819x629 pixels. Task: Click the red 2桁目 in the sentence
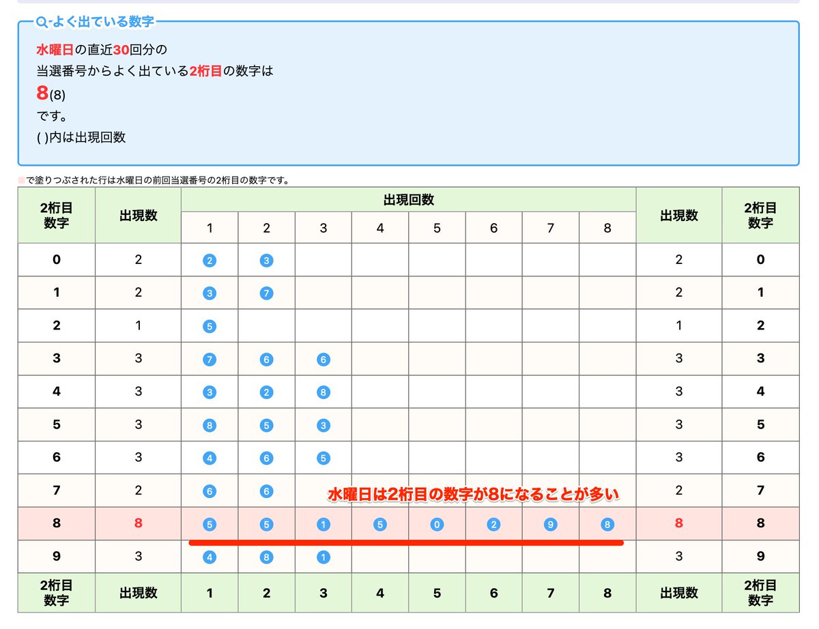(x=205, y=70)
